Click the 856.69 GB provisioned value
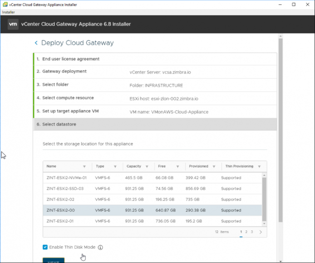This screenshot has height=263, width=315. pyautogui.click(x=196, y=188)
